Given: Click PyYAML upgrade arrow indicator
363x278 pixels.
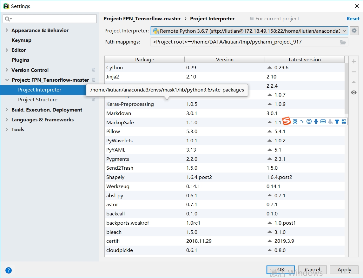Looking at the screenshot, I should tap(269, 150).
